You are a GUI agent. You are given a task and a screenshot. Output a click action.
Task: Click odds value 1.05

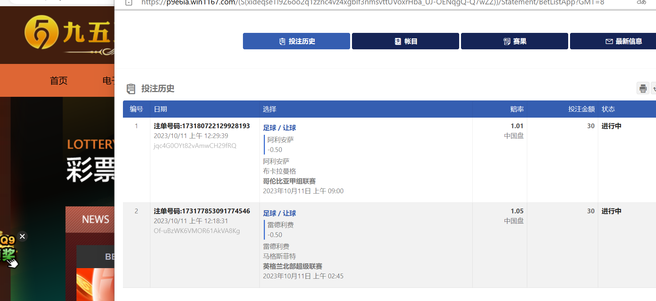517,211
